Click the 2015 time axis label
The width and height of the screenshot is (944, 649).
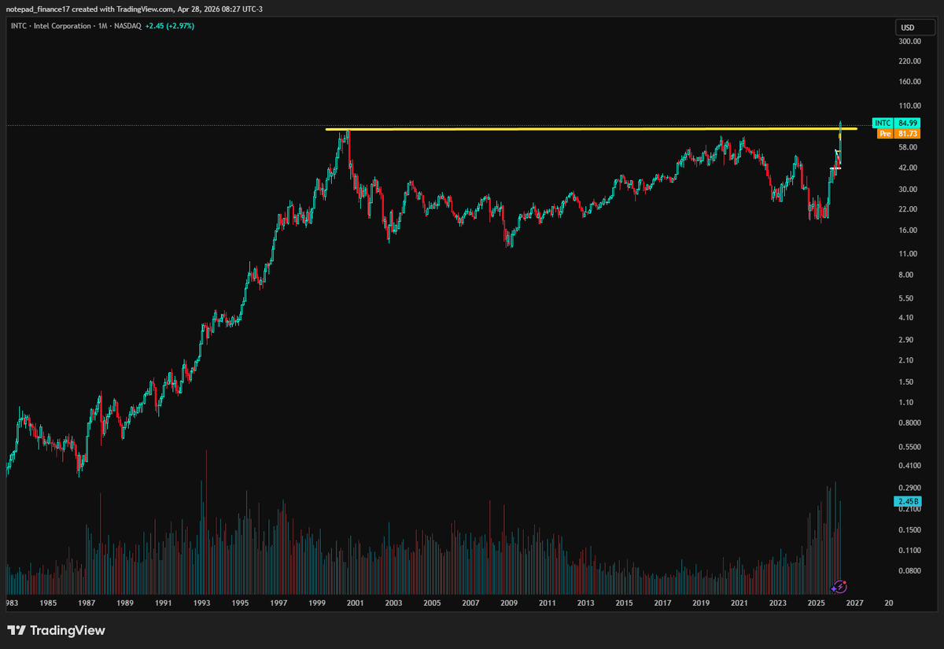click(x=624, y=603)
